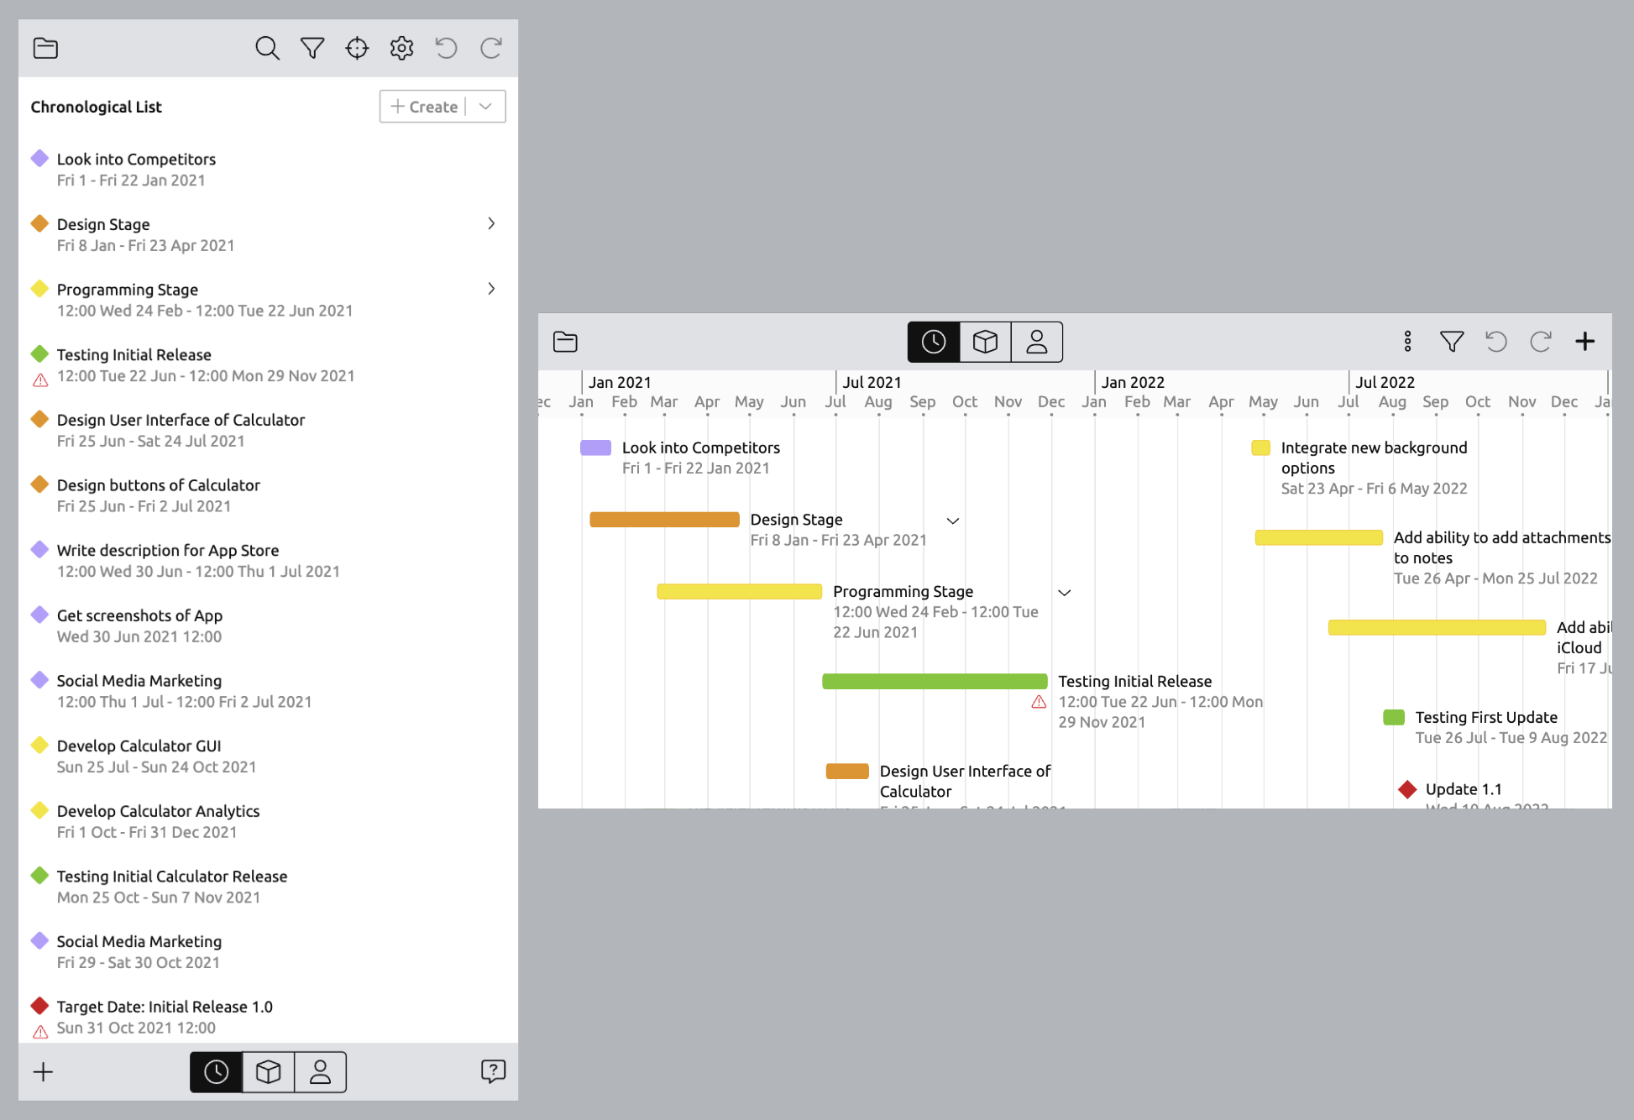This screenshot has height=1120, width=1634.
Task: Click the crosshair locate icon
Action: [357, 49]
